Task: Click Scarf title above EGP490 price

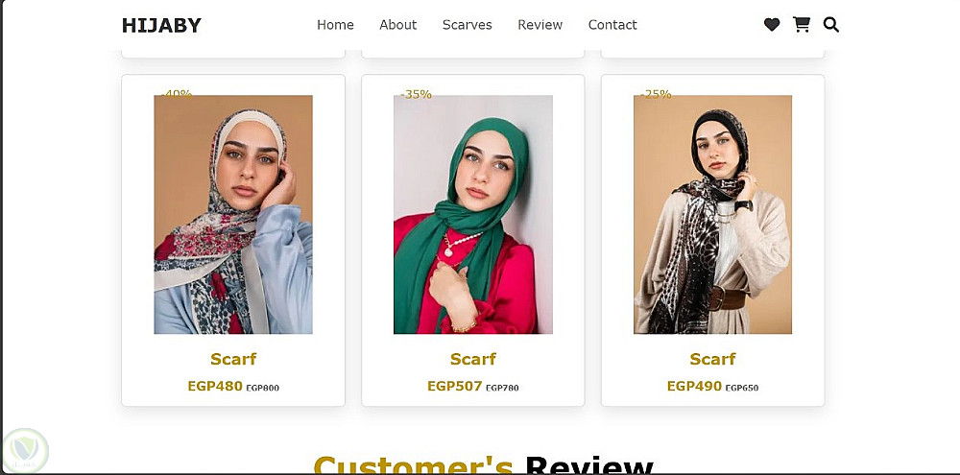Action: point(712,359)
